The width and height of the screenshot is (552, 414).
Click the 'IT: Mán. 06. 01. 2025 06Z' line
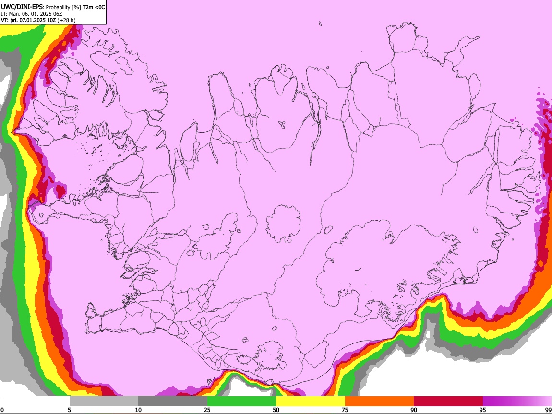click(31, 14)
